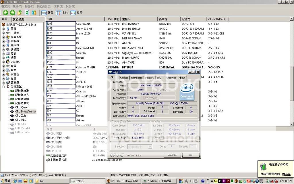Click the 存放 storage icon in tree

[x=8, y=53]
